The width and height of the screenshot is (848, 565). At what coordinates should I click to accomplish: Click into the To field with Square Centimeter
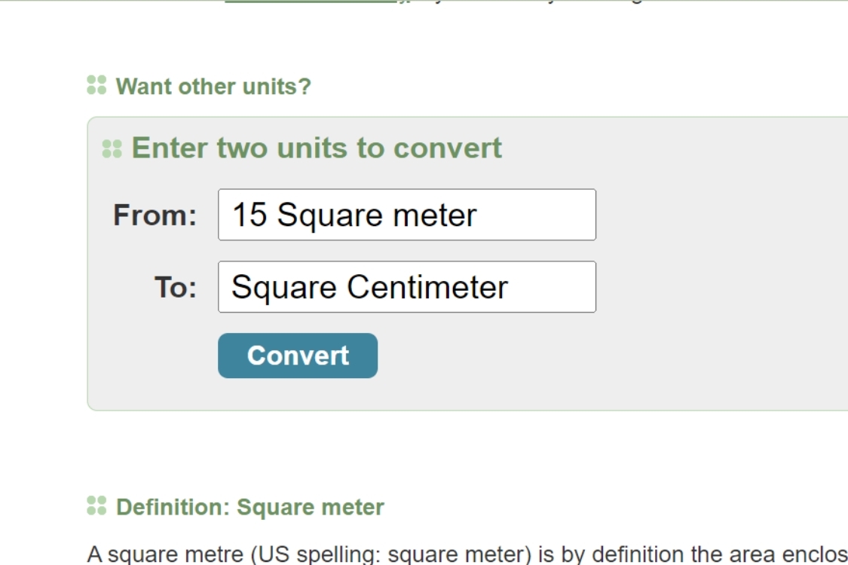406,287
